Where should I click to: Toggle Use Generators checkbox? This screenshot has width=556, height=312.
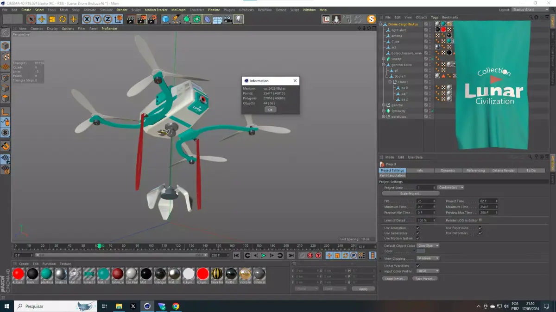(x=418, y=233)
